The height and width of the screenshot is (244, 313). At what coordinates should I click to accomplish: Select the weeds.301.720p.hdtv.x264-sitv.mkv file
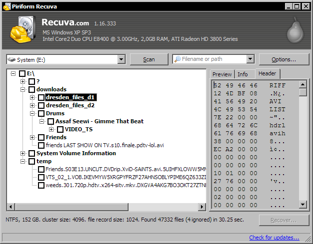126,185
